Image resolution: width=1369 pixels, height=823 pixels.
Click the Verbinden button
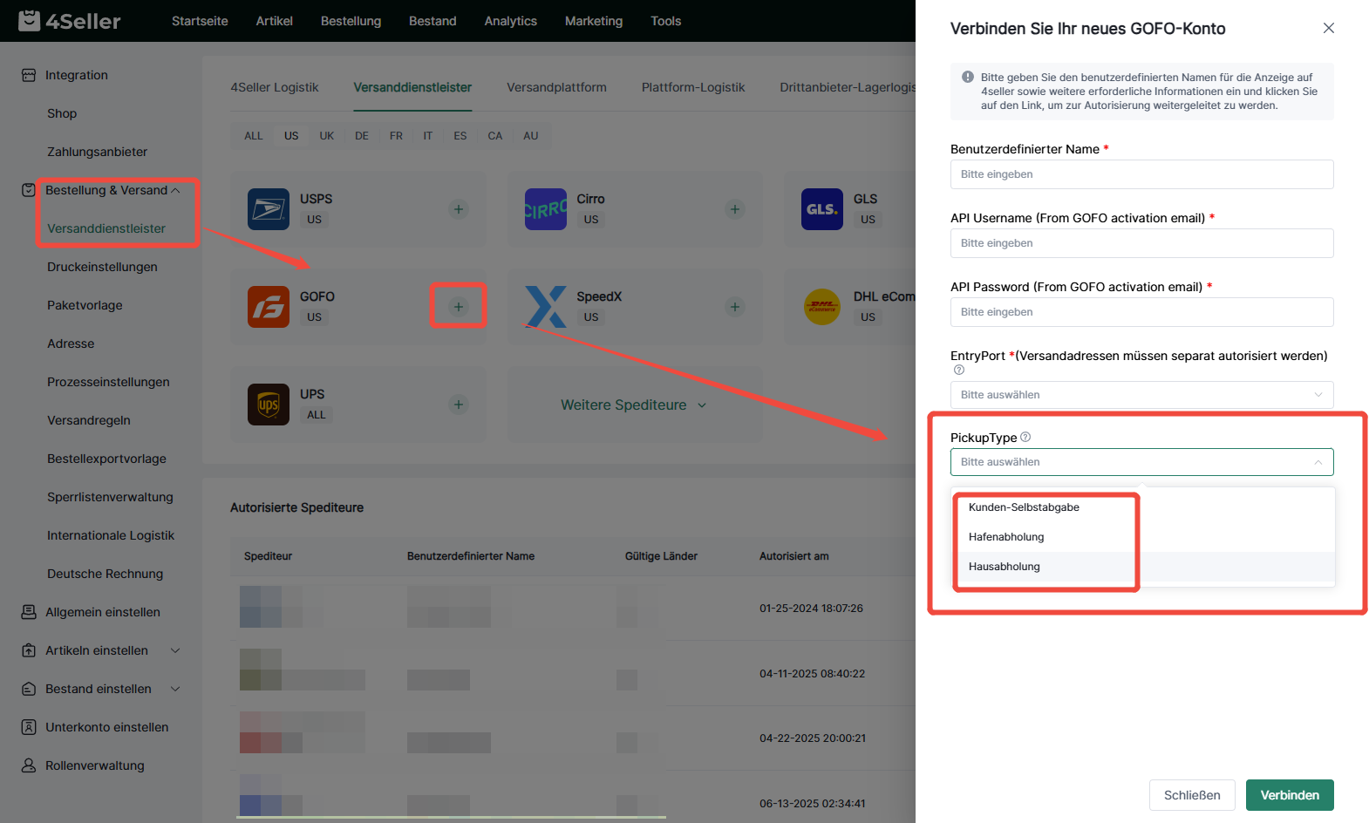[x=1290, y=795]
